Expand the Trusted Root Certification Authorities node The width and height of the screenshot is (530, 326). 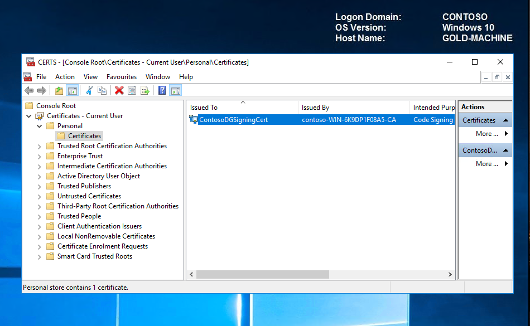(40, 147)
